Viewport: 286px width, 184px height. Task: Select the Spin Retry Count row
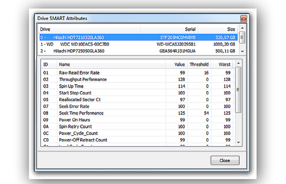point(138,127)
